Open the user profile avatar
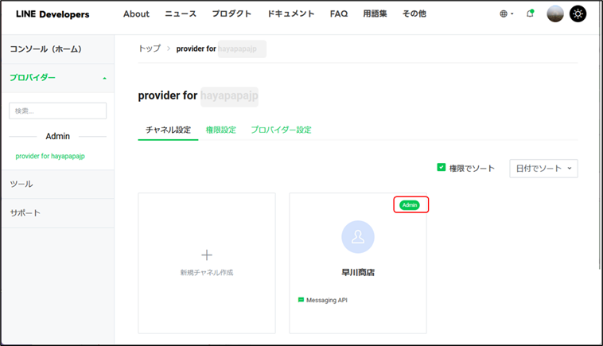This screenshot has width=603, height=346. (555, 14)
